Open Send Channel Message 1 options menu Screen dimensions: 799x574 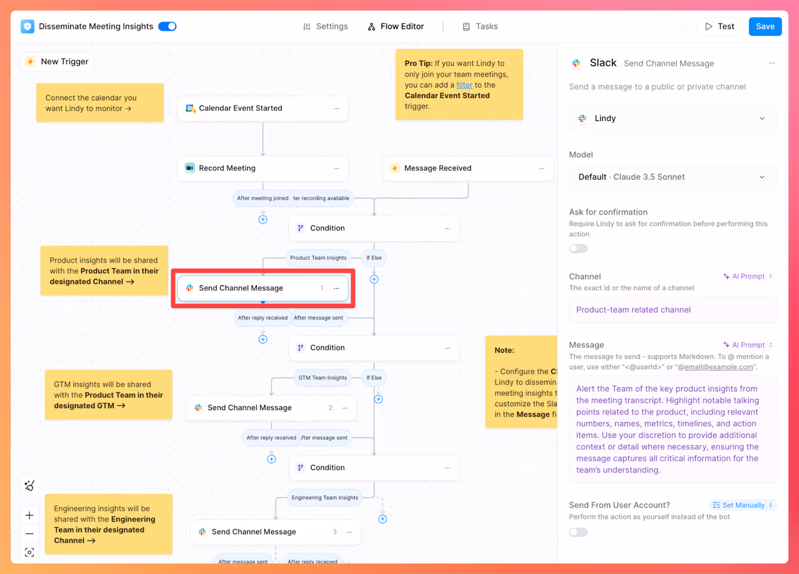337,288
